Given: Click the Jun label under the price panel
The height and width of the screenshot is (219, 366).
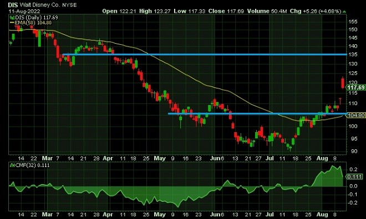Looking at the screenshot, I should pyautogui.click(x=215, y=159).
